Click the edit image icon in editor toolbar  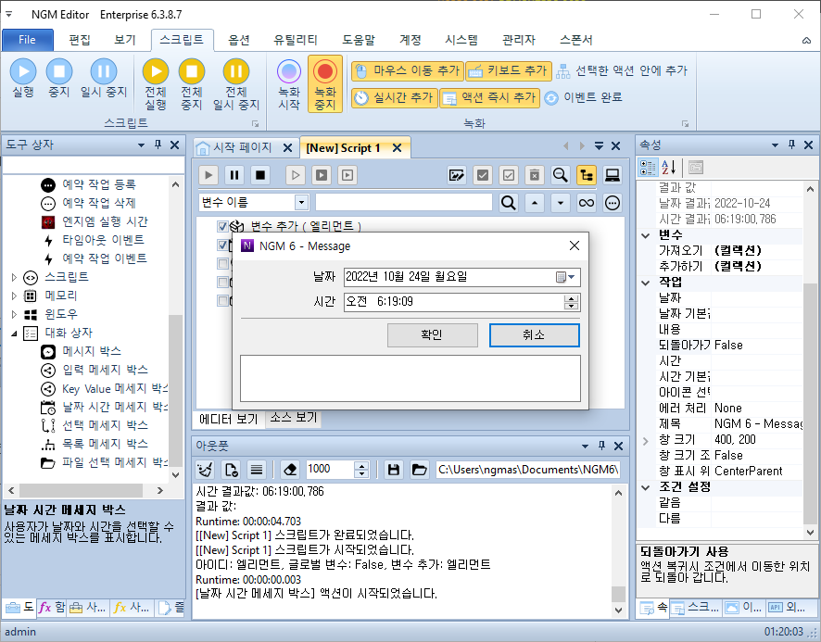[457, 175]
